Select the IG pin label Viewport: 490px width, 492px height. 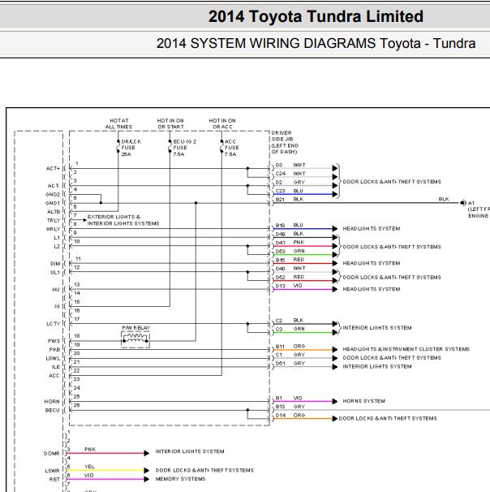tap(57, 306)
